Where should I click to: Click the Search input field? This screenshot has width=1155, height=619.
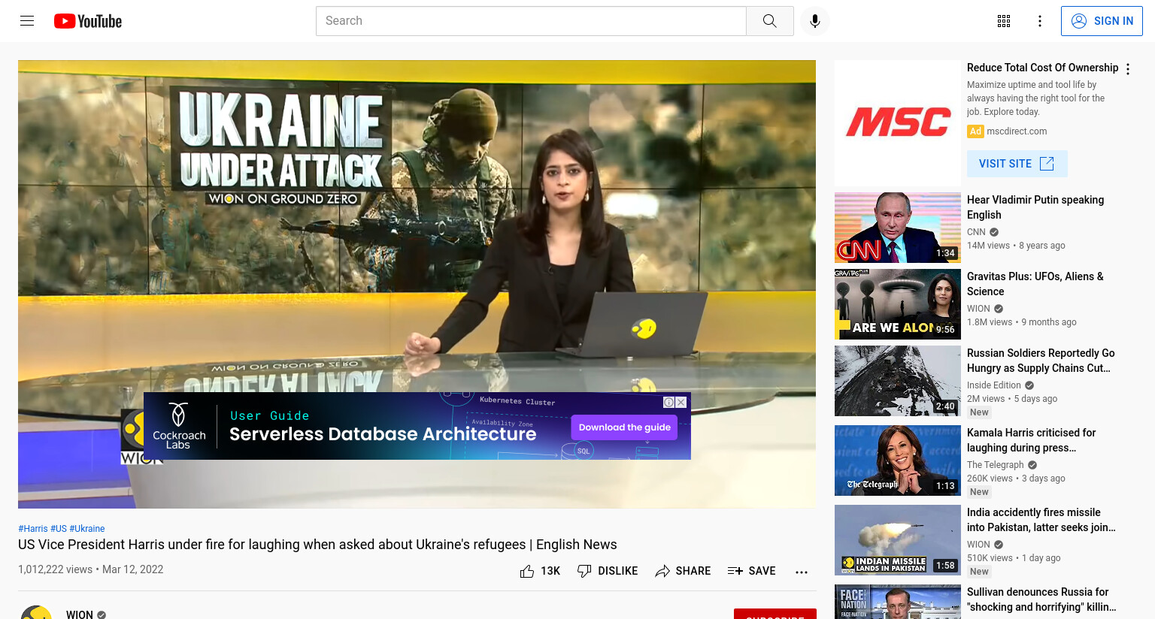531,21
